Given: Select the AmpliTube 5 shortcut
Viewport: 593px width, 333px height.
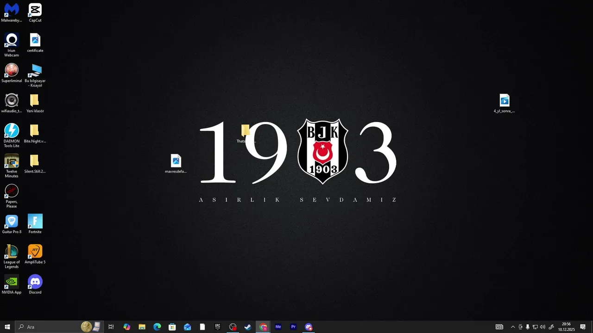Looking at the screenshot, I should (35, 254).
